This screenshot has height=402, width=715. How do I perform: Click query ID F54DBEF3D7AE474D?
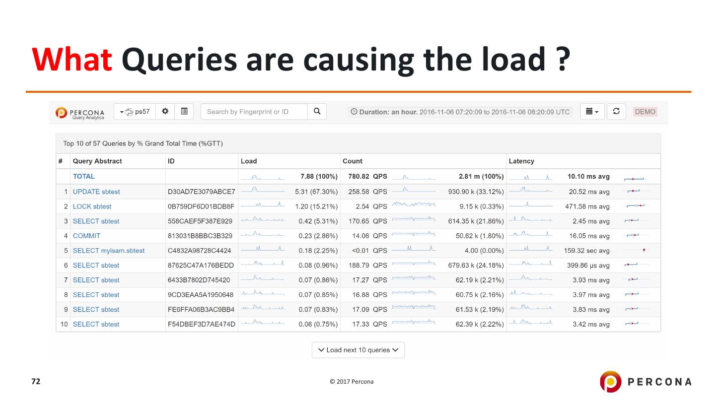[202, 324]
